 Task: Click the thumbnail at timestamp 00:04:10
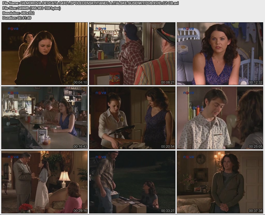click(x=45, y=54)
